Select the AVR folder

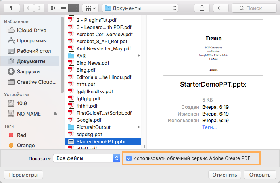click(x=103, y=56)
